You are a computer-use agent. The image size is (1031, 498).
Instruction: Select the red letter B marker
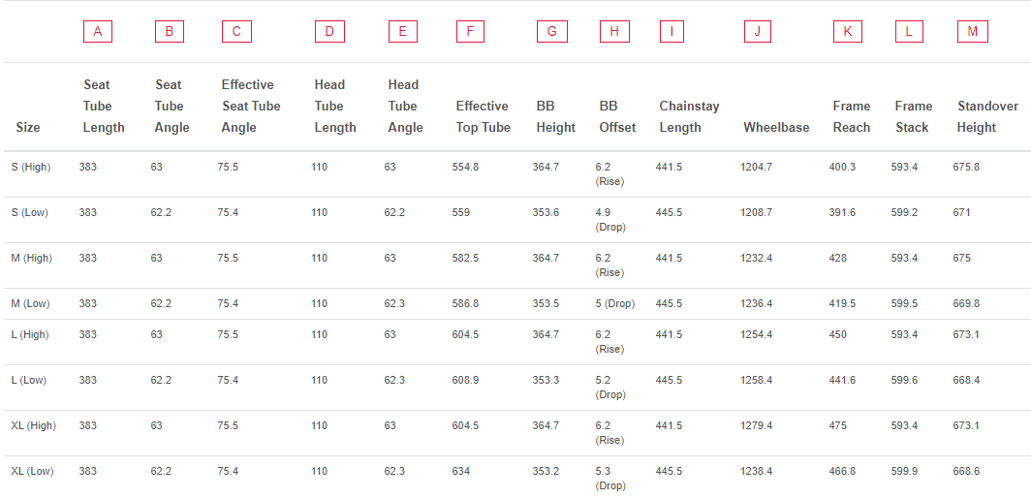point(170,32)
